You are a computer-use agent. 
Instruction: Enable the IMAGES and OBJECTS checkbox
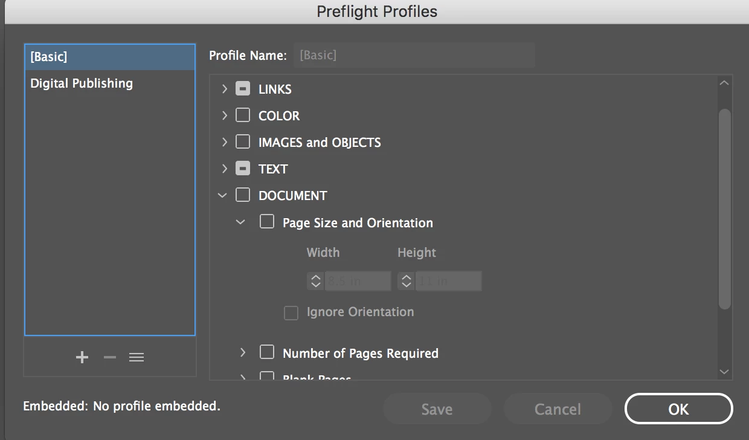pyautogui.click(x=243, y=142)
